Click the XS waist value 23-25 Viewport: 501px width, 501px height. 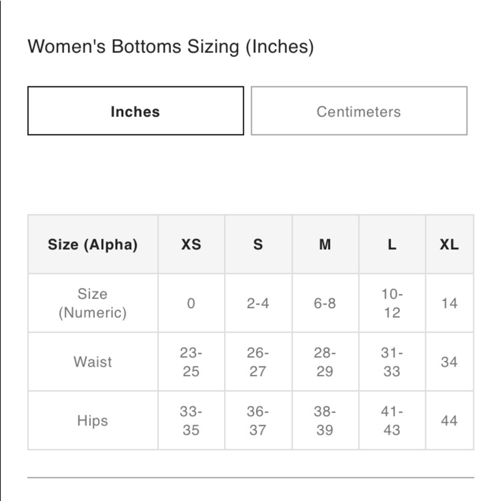pyautogui.click(x=191, y=362)
